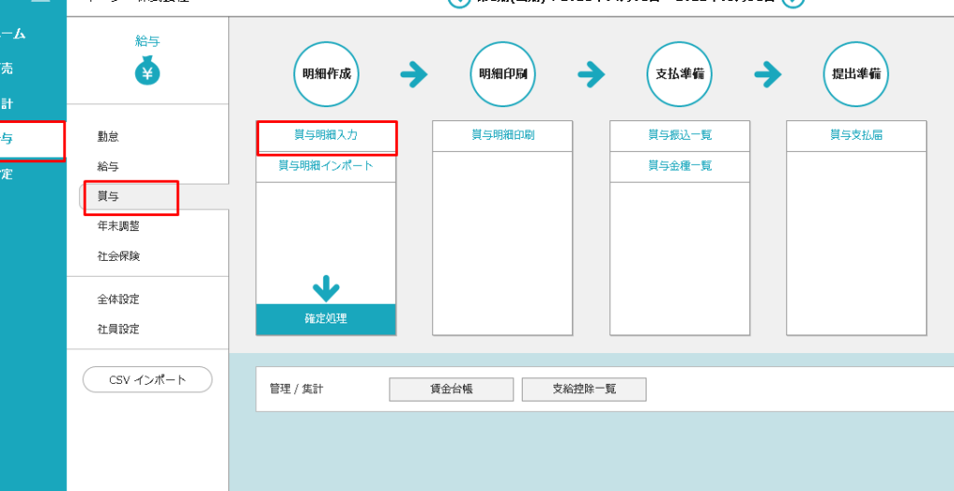This screenshot has width=954, height=491.
Task: Open 社員設定 settings
Action: [118, 330]
